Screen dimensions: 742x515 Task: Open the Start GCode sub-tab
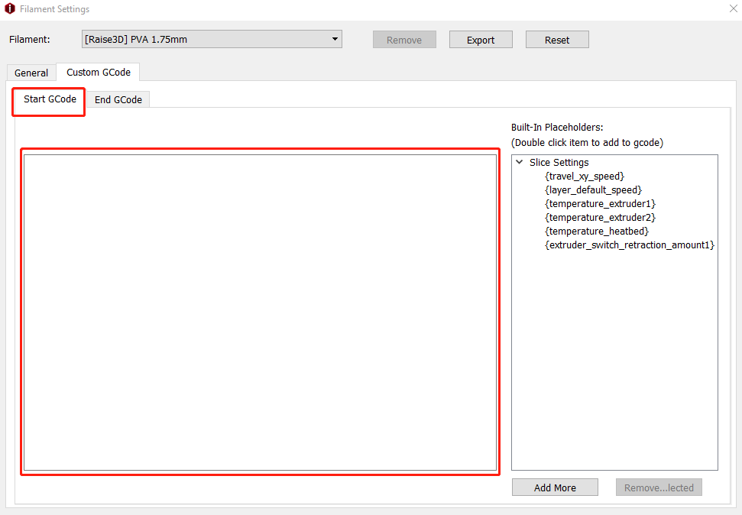(x=50, y=99)
